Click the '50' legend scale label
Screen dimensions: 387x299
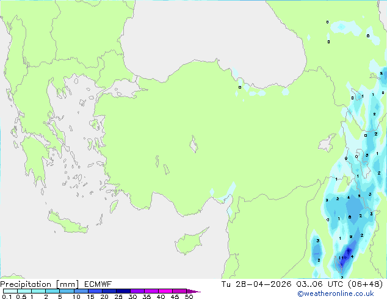pyautogui.click(x=189, y=297)
